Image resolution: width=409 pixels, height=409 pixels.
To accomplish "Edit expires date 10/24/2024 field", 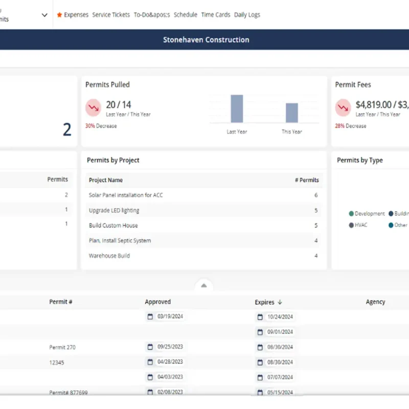I will coord(280,317).
